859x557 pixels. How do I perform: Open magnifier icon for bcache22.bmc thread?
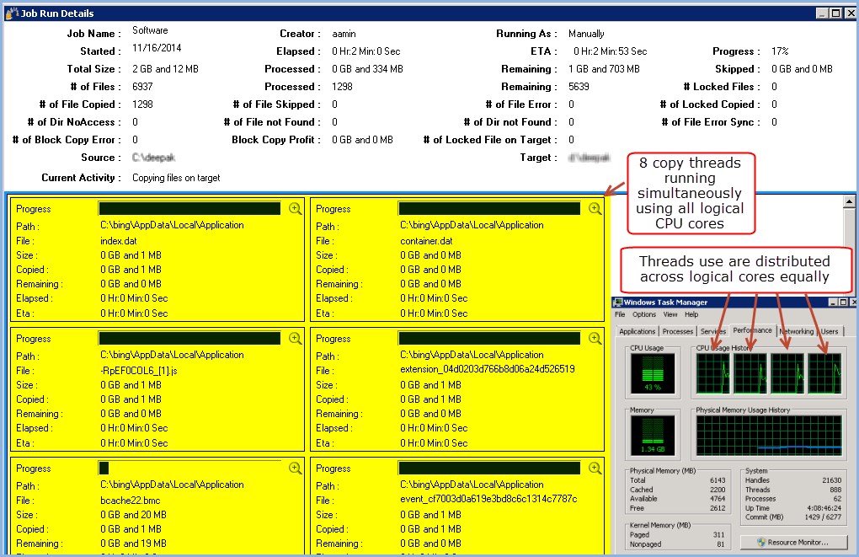tap(296, 469)
